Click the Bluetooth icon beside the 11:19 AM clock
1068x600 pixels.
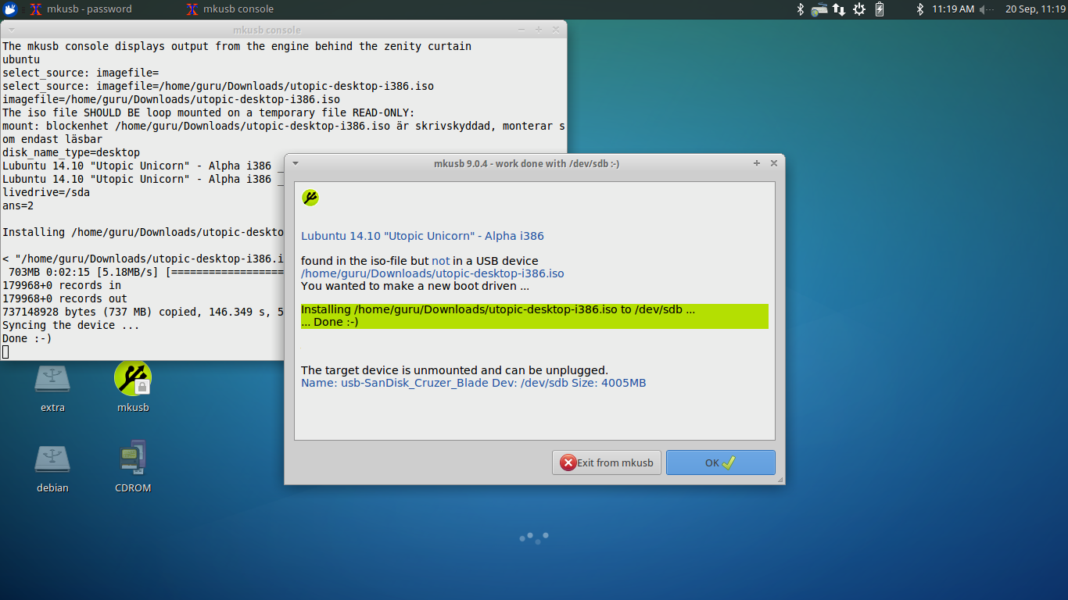click(920, 9)
